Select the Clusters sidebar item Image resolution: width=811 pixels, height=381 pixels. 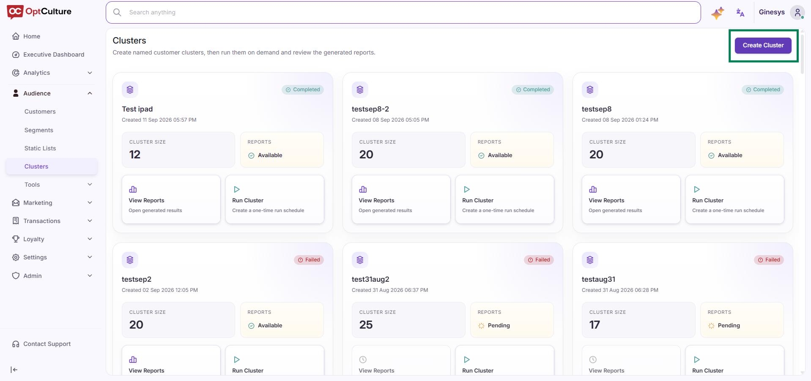[x=52, y=166]
